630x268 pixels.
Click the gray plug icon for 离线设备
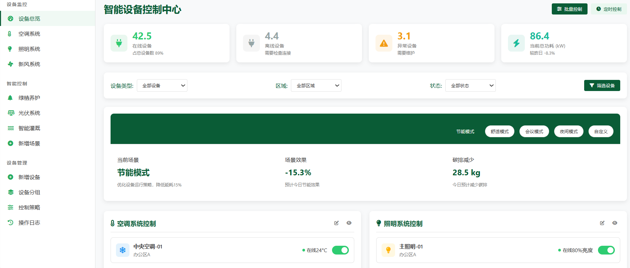pyautogui.click(x=251, y=43)
